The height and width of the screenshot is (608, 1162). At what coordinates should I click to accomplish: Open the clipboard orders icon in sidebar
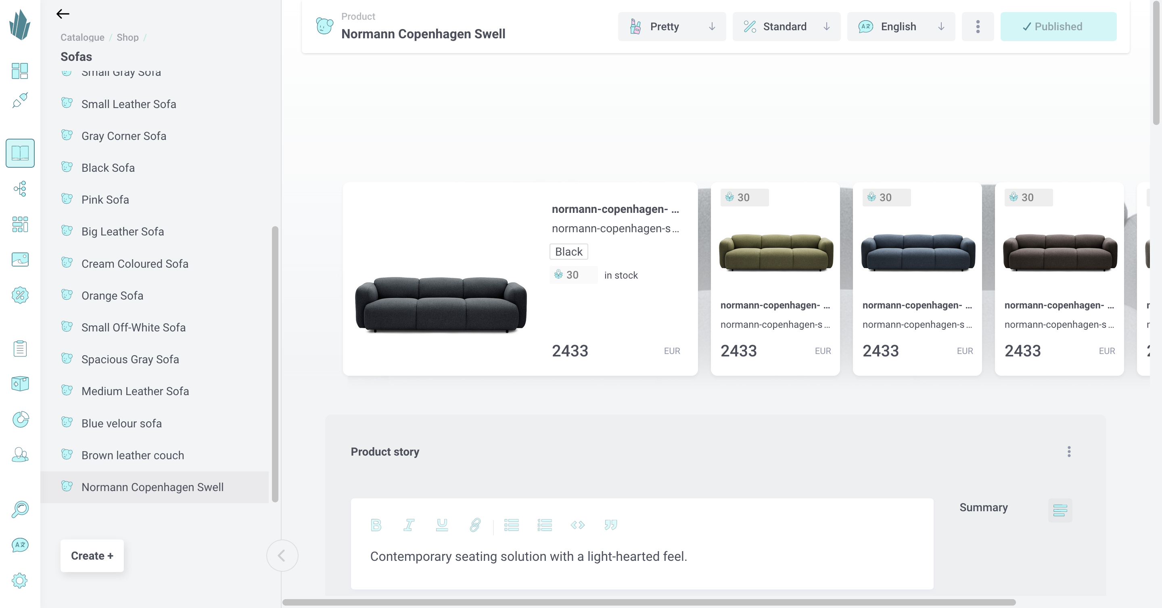click(20, 348)
